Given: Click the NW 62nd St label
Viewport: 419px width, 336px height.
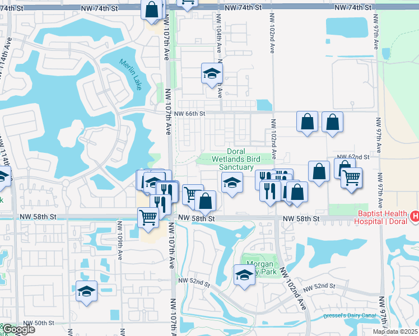Looking at the screenshot, I should tap(353, 157).
